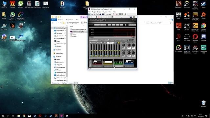The height and width of the screenshot is (118, 210).
Task: Click the 120 bpm tempo field
Action: point(109,14)
